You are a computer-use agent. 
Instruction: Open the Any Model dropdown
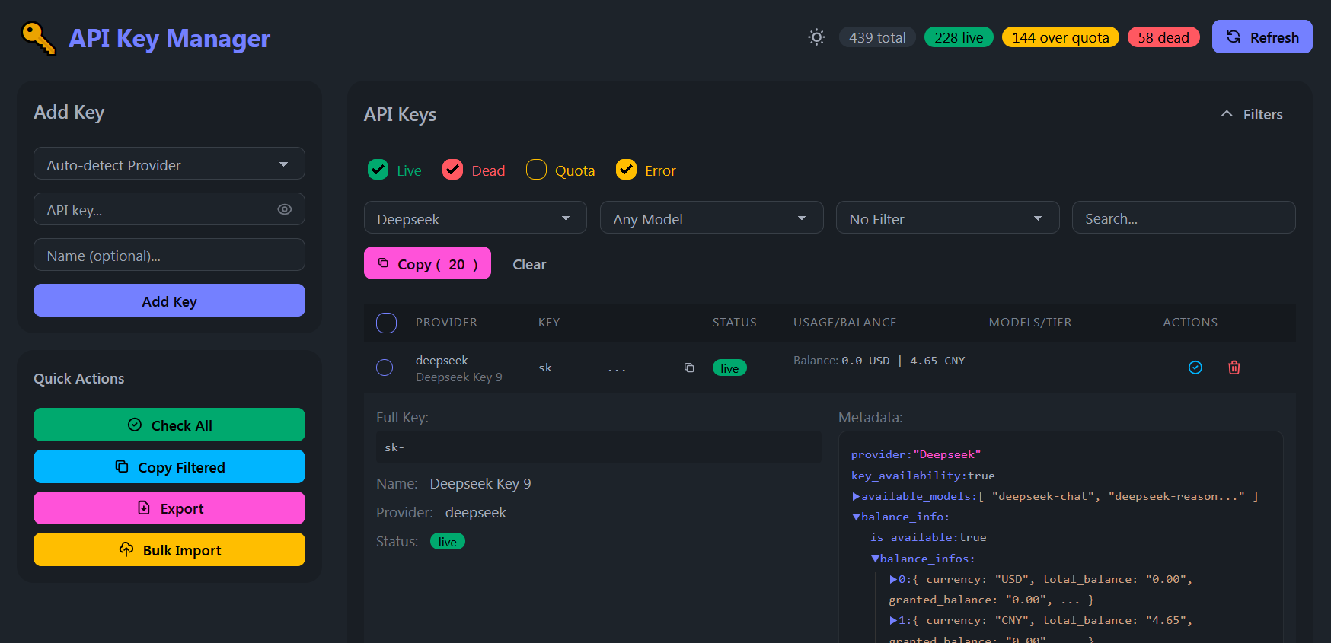pyautogui.click(x=711, y=218)
